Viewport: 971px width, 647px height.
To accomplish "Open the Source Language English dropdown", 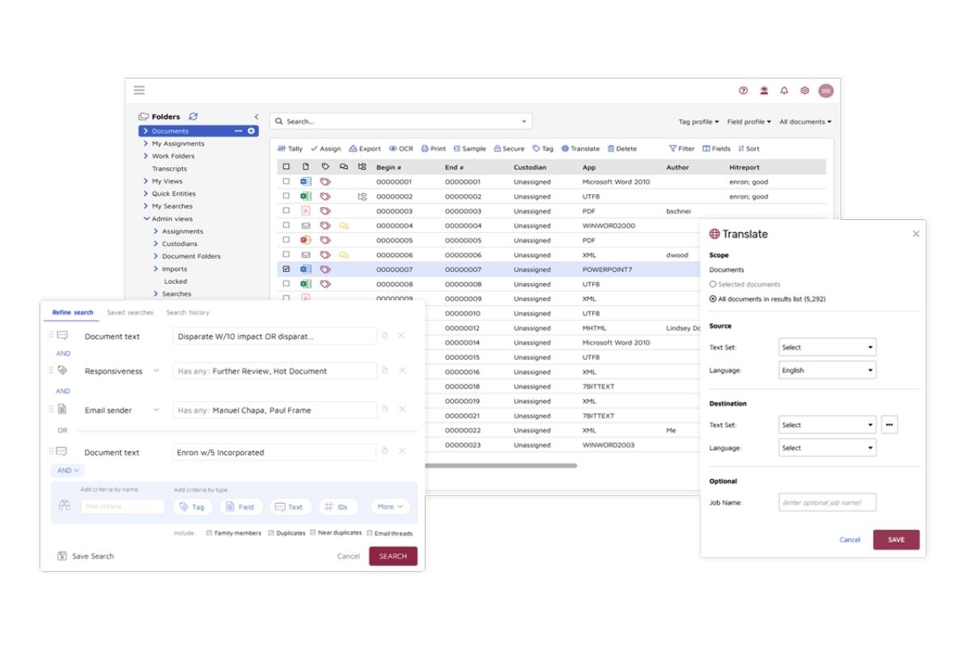I will pos(827,370).
